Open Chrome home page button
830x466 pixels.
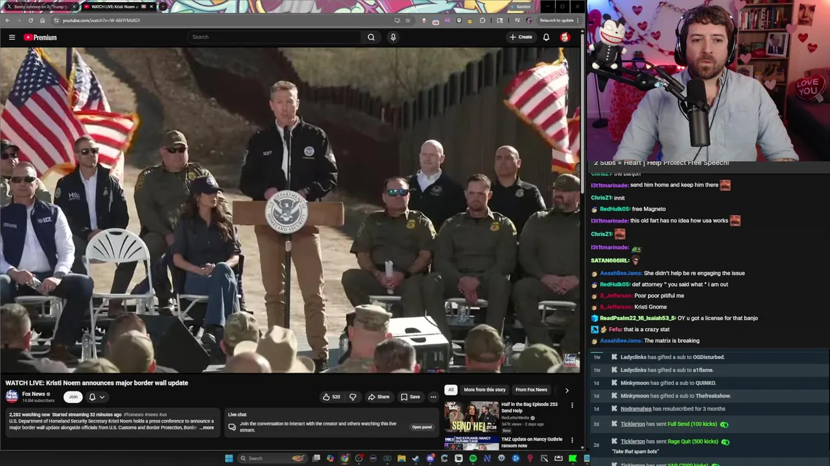42,20
